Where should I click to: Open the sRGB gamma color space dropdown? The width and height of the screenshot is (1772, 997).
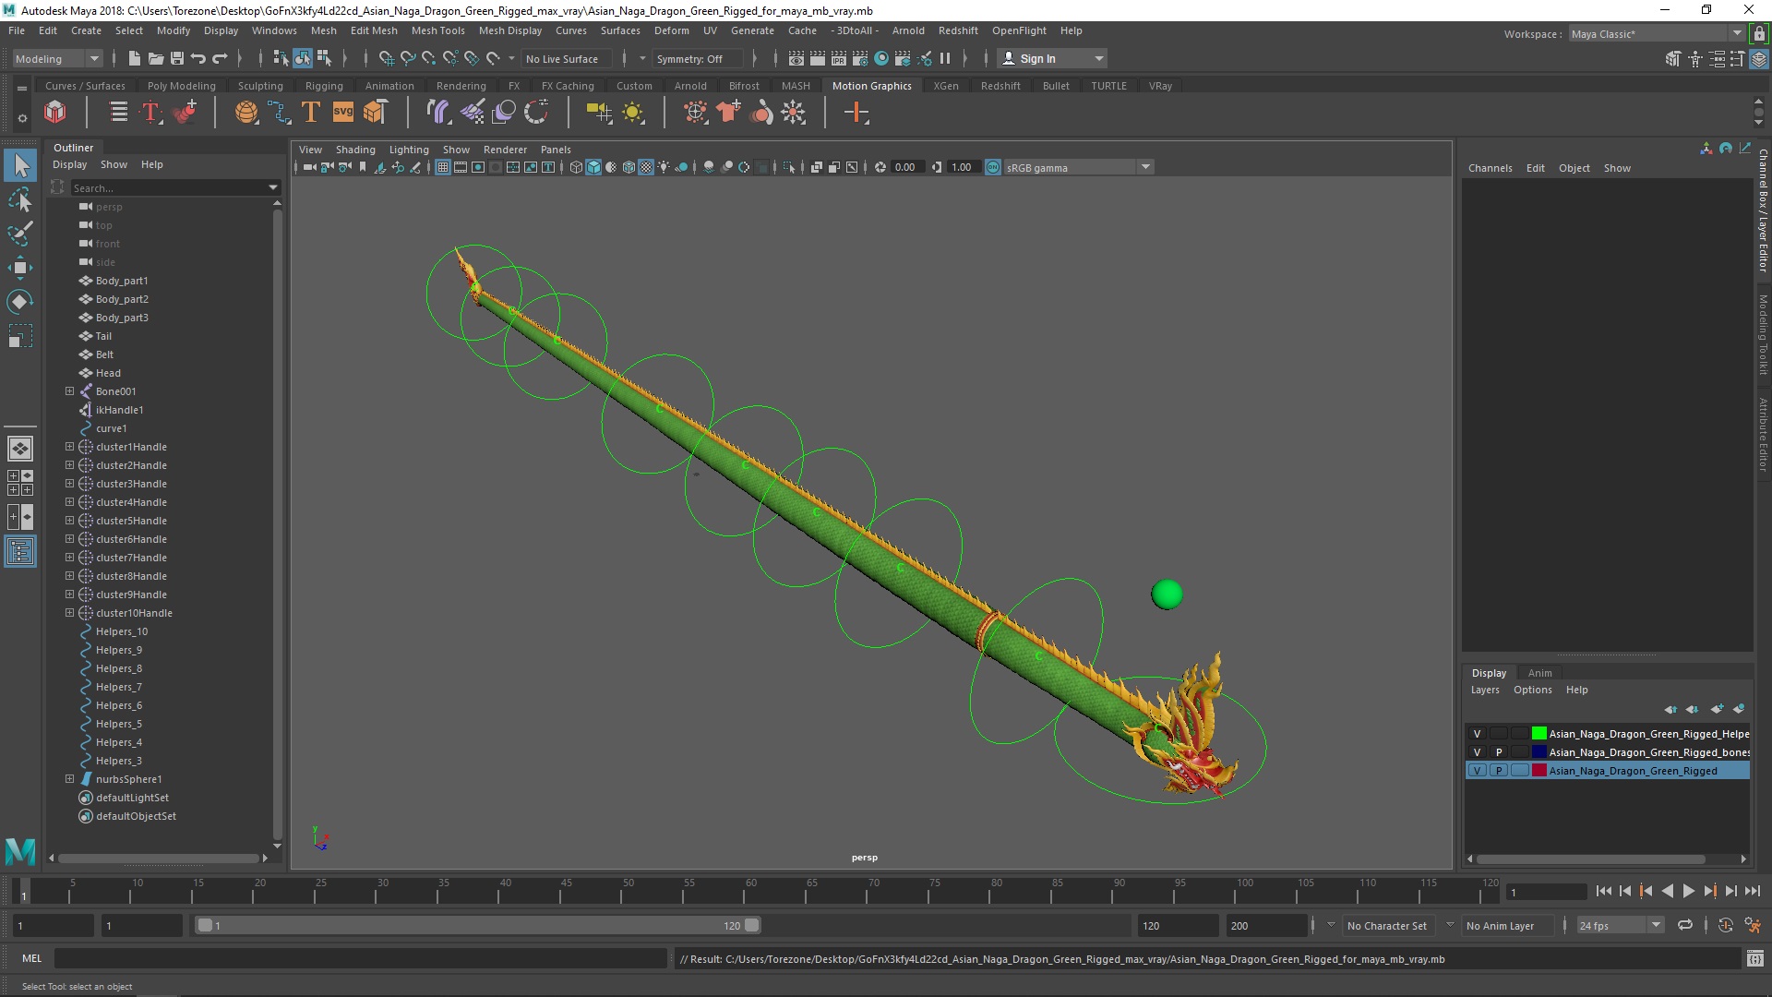click(1078, 167)
